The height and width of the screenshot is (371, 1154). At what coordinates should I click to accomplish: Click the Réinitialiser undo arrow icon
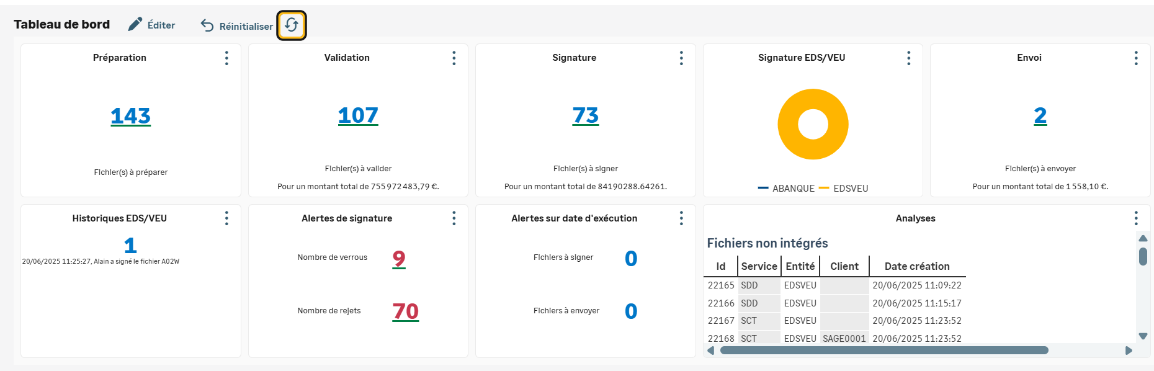tap(207, 25)
